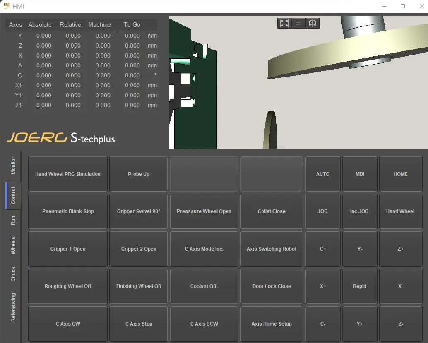Select MDI mode

360,174
